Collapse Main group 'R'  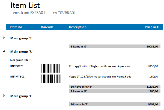coord(4,51)
